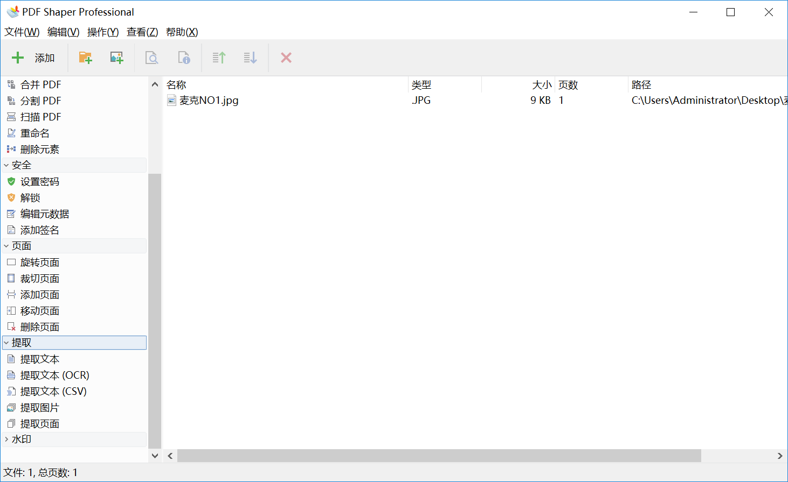
Task: Sort by Path (路径) column header
Action: tap(708, 84)
